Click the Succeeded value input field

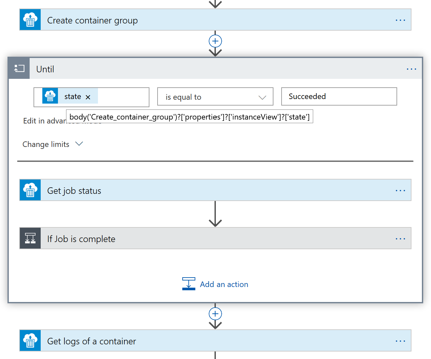coord(339,96)
